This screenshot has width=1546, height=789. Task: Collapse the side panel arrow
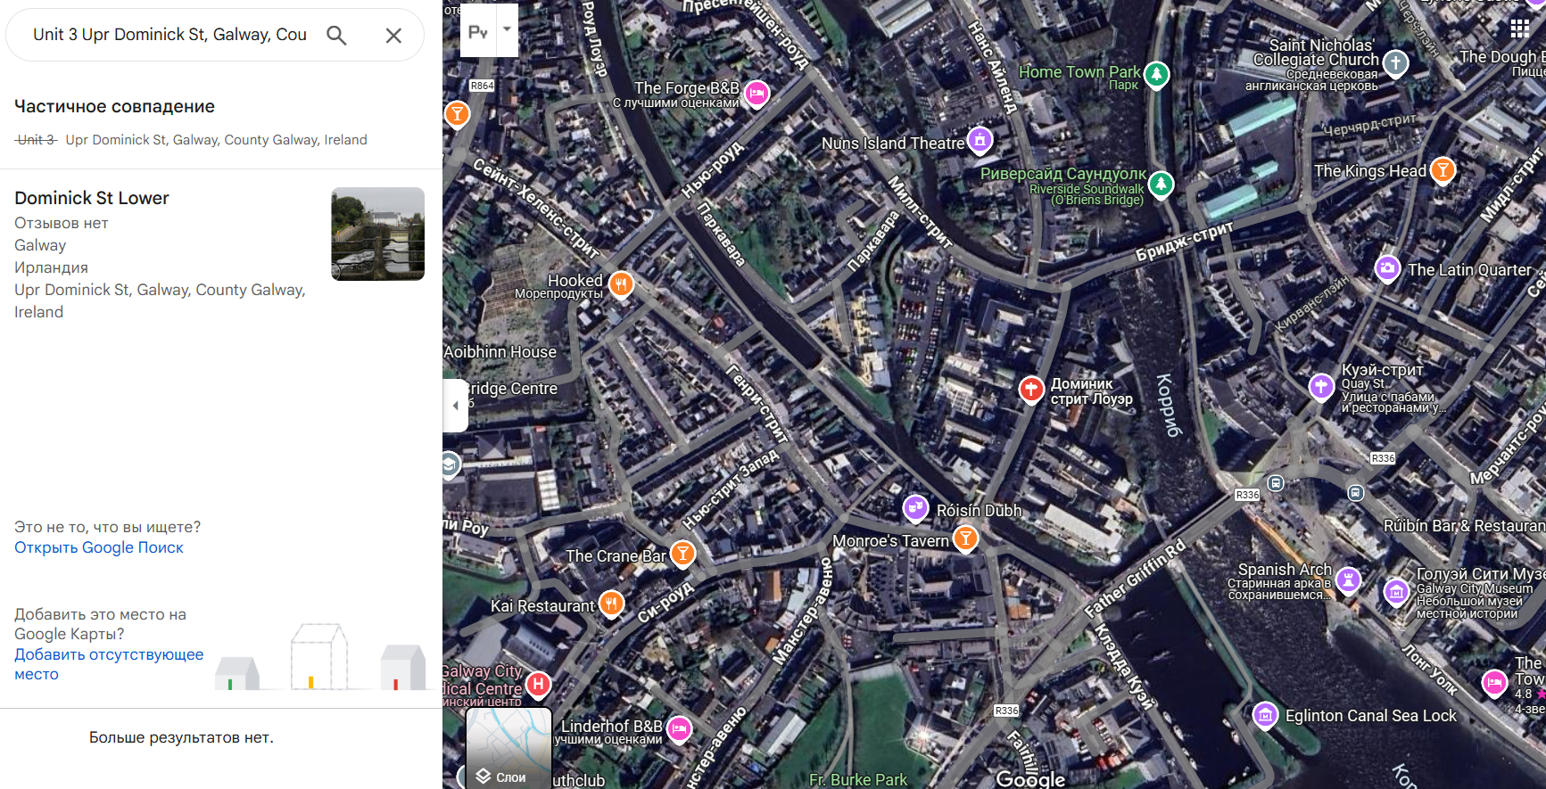455,406
